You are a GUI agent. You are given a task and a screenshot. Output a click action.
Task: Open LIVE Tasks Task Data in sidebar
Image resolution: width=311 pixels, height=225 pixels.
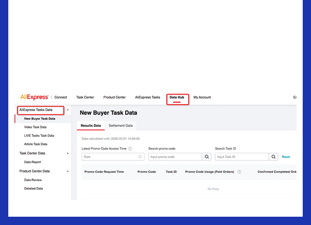[x=39, y=135]
